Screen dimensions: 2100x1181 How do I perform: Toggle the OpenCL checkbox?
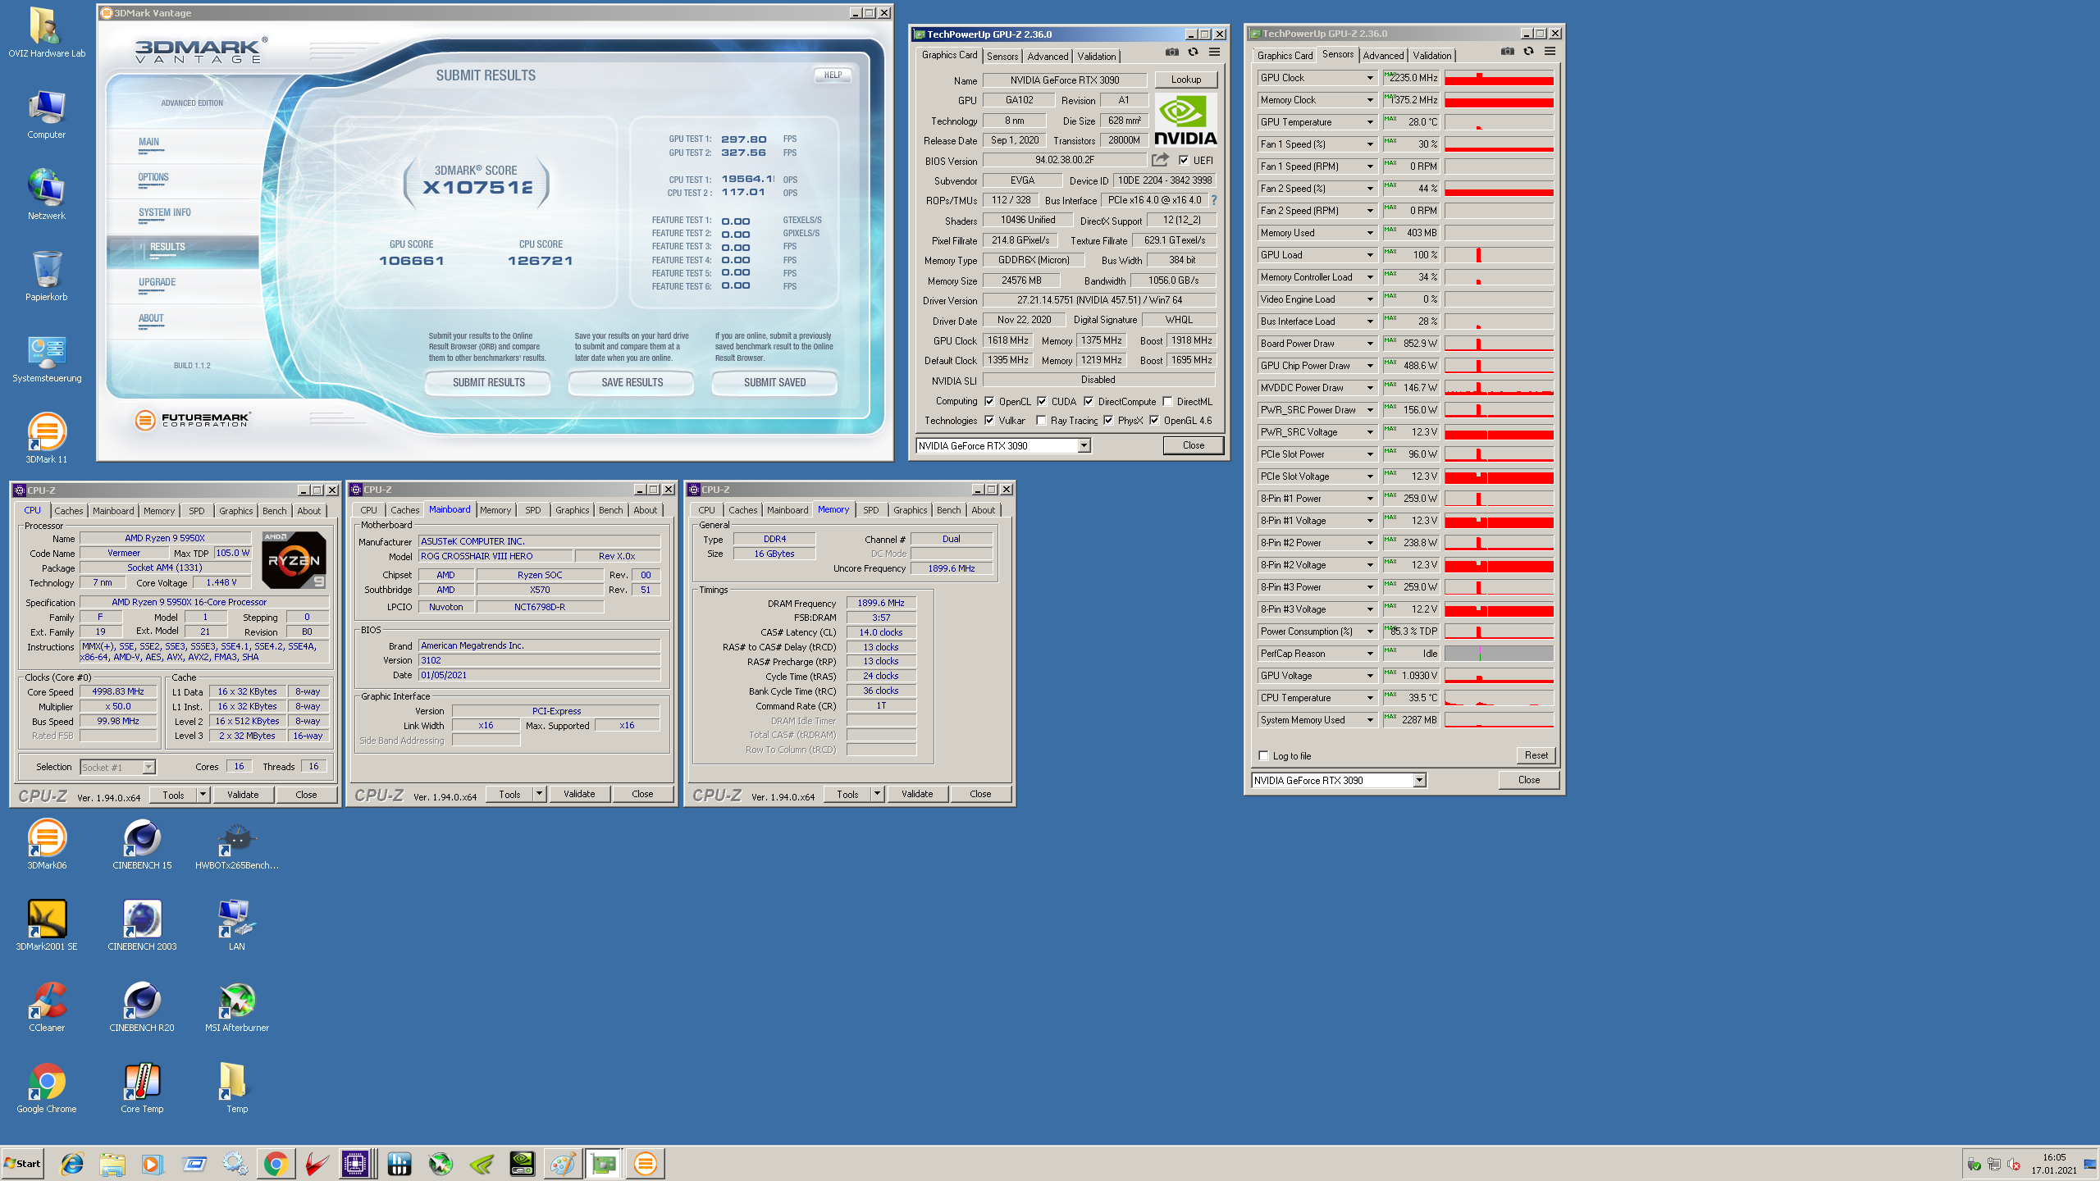tap(989, 401)
